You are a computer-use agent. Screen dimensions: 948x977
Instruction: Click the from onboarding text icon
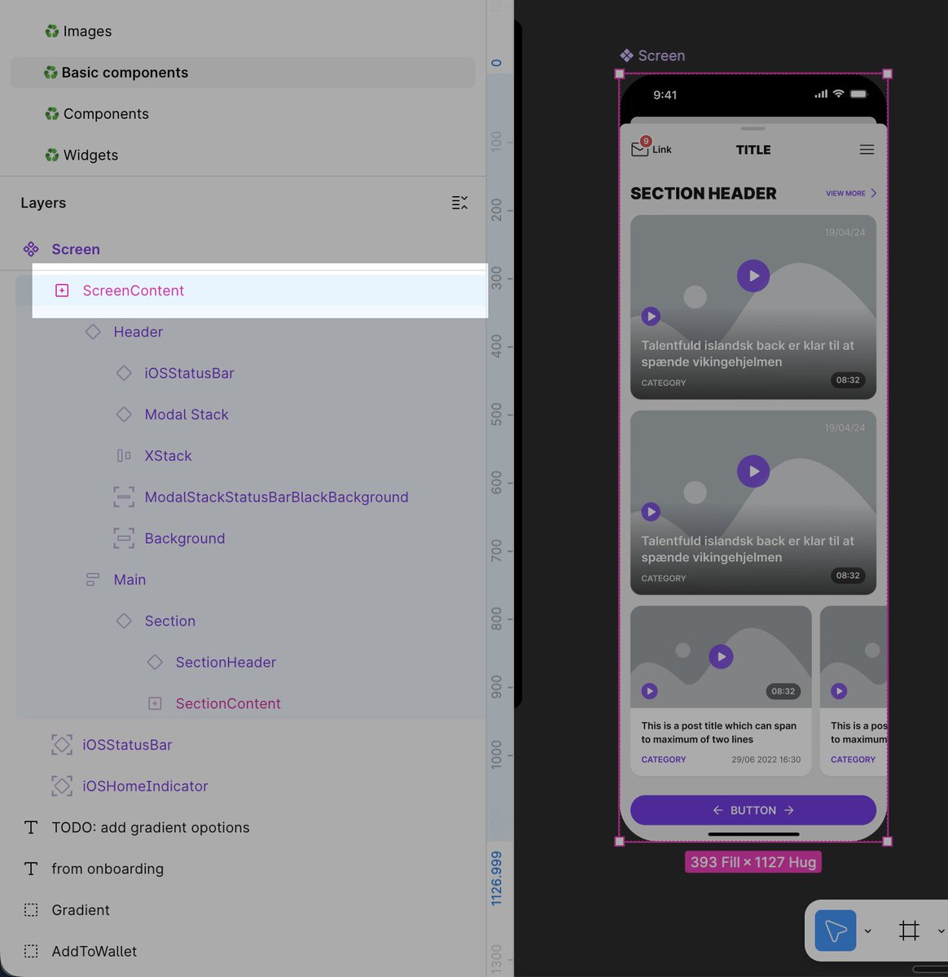point(31,869)
